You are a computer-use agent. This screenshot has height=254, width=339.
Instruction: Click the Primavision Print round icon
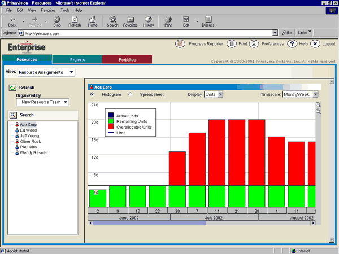pyautogui.click(x=232, y=44)
